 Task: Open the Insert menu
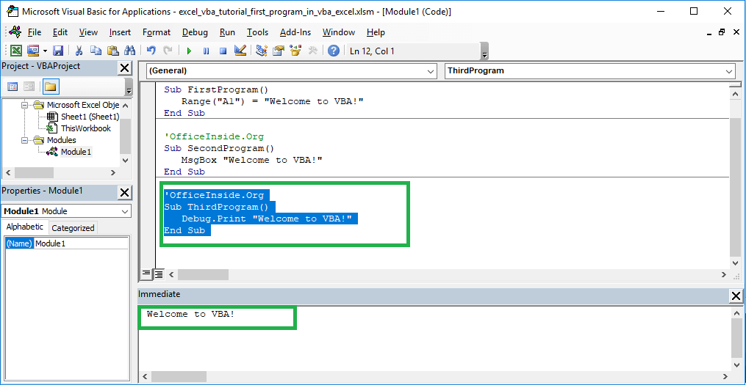click(x=120, y=32)
